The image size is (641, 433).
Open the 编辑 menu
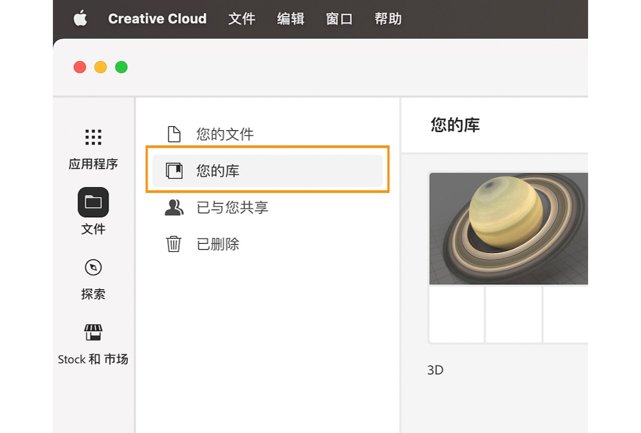(291, 19)
